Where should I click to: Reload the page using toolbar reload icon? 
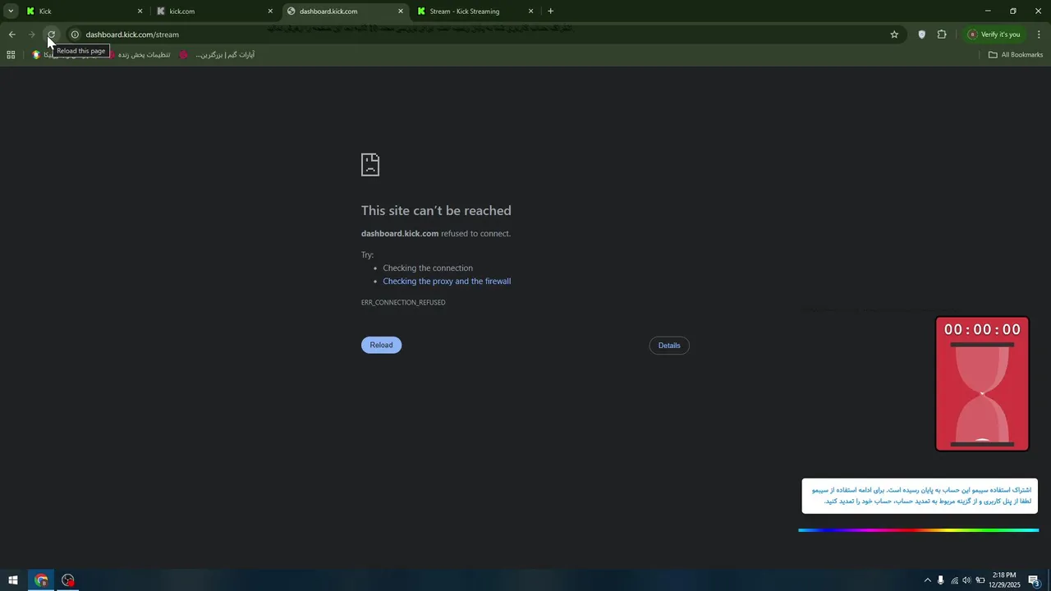point(51,34)
